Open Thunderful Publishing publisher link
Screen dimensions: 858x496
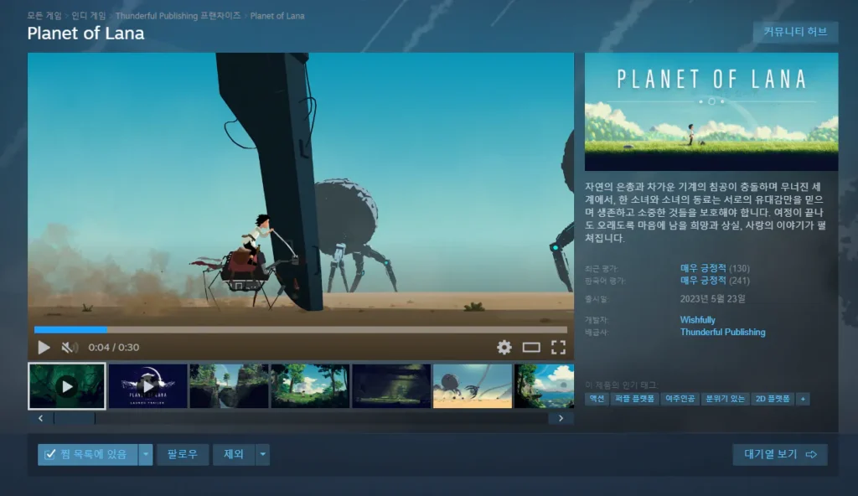point(722,332)
